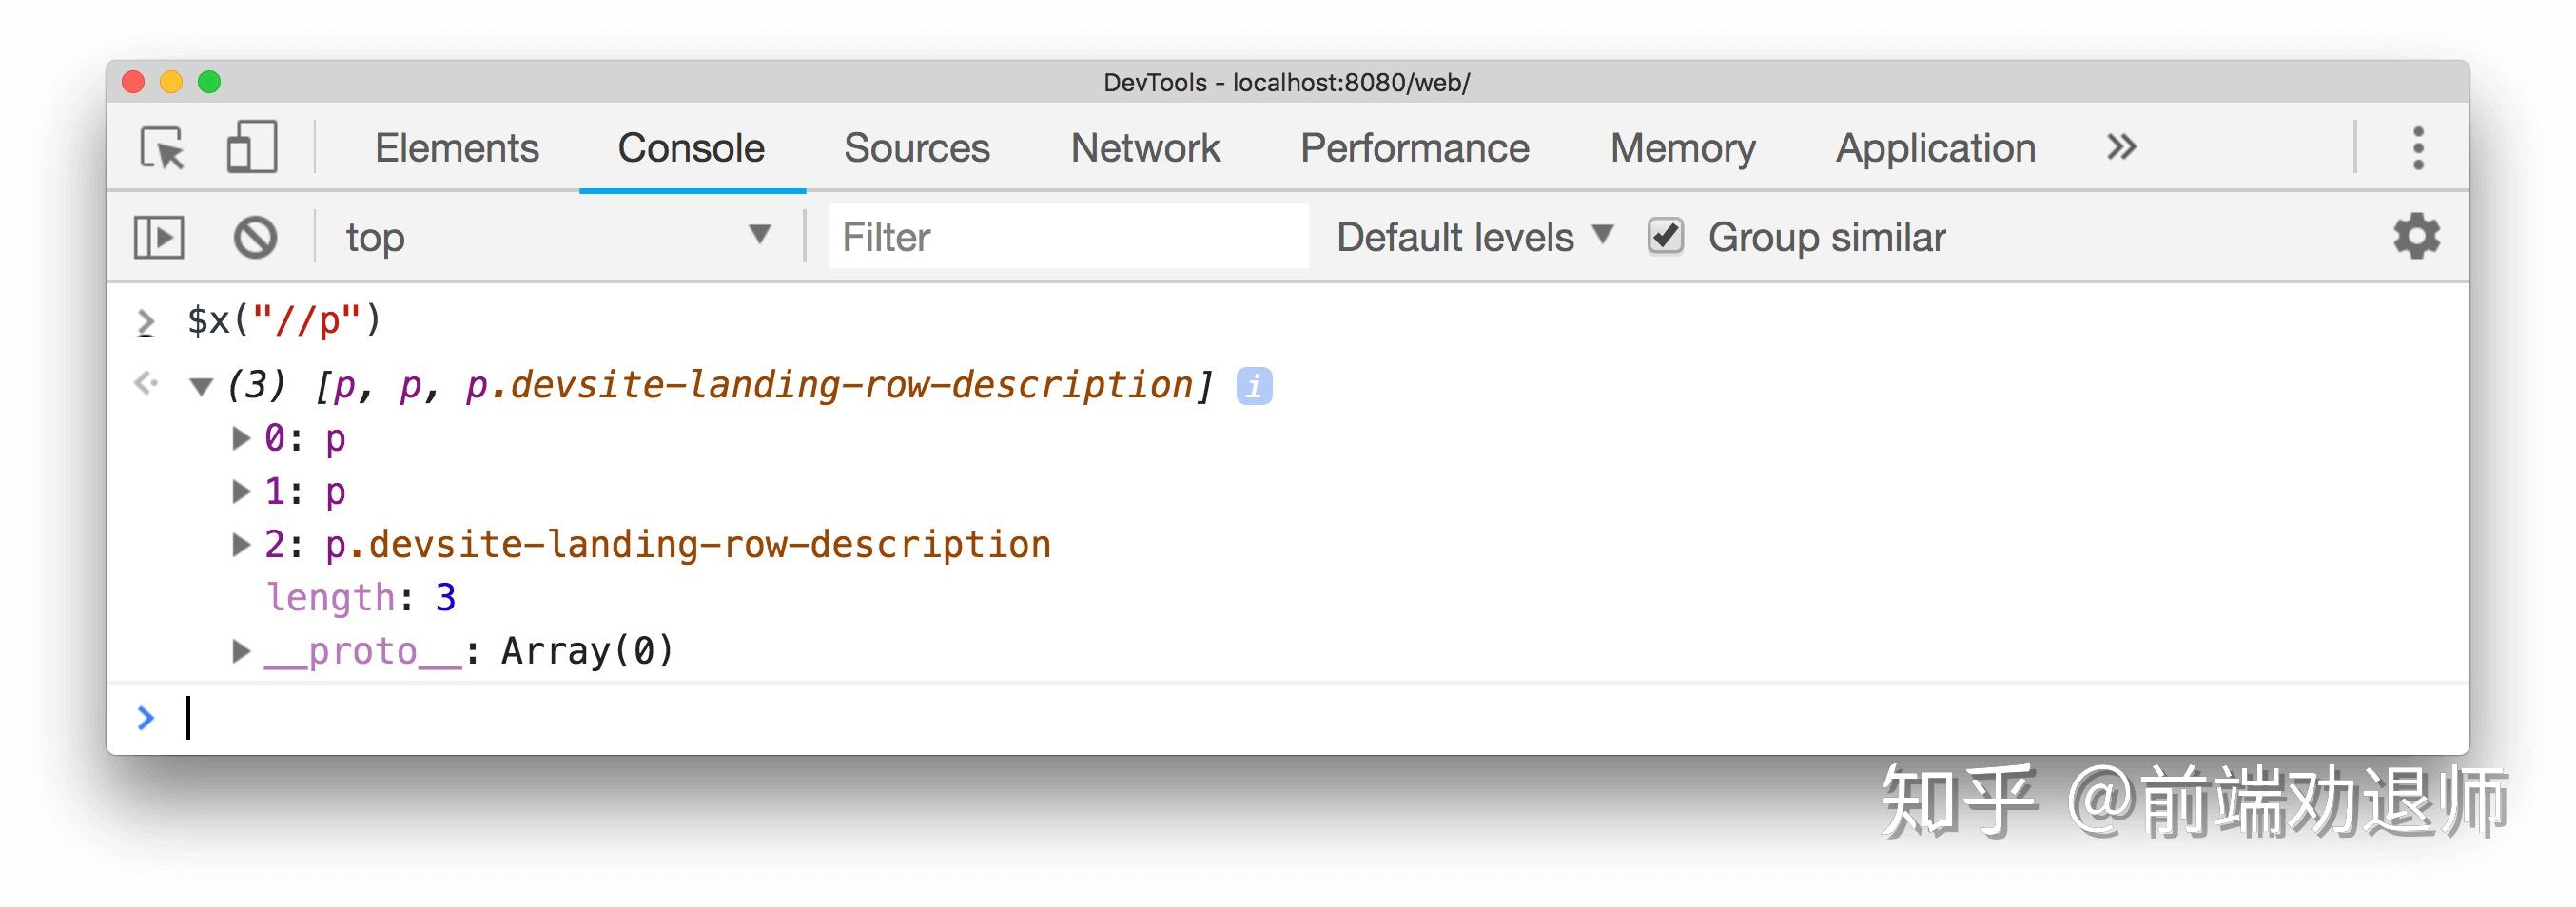
Task: Toggle the device toolbar icon
Action: (251, 148)
